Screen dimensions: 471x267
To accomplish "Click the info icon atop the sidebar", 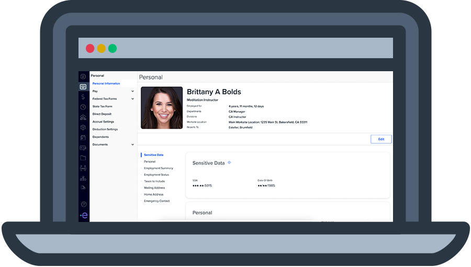I will coord(83,77).
